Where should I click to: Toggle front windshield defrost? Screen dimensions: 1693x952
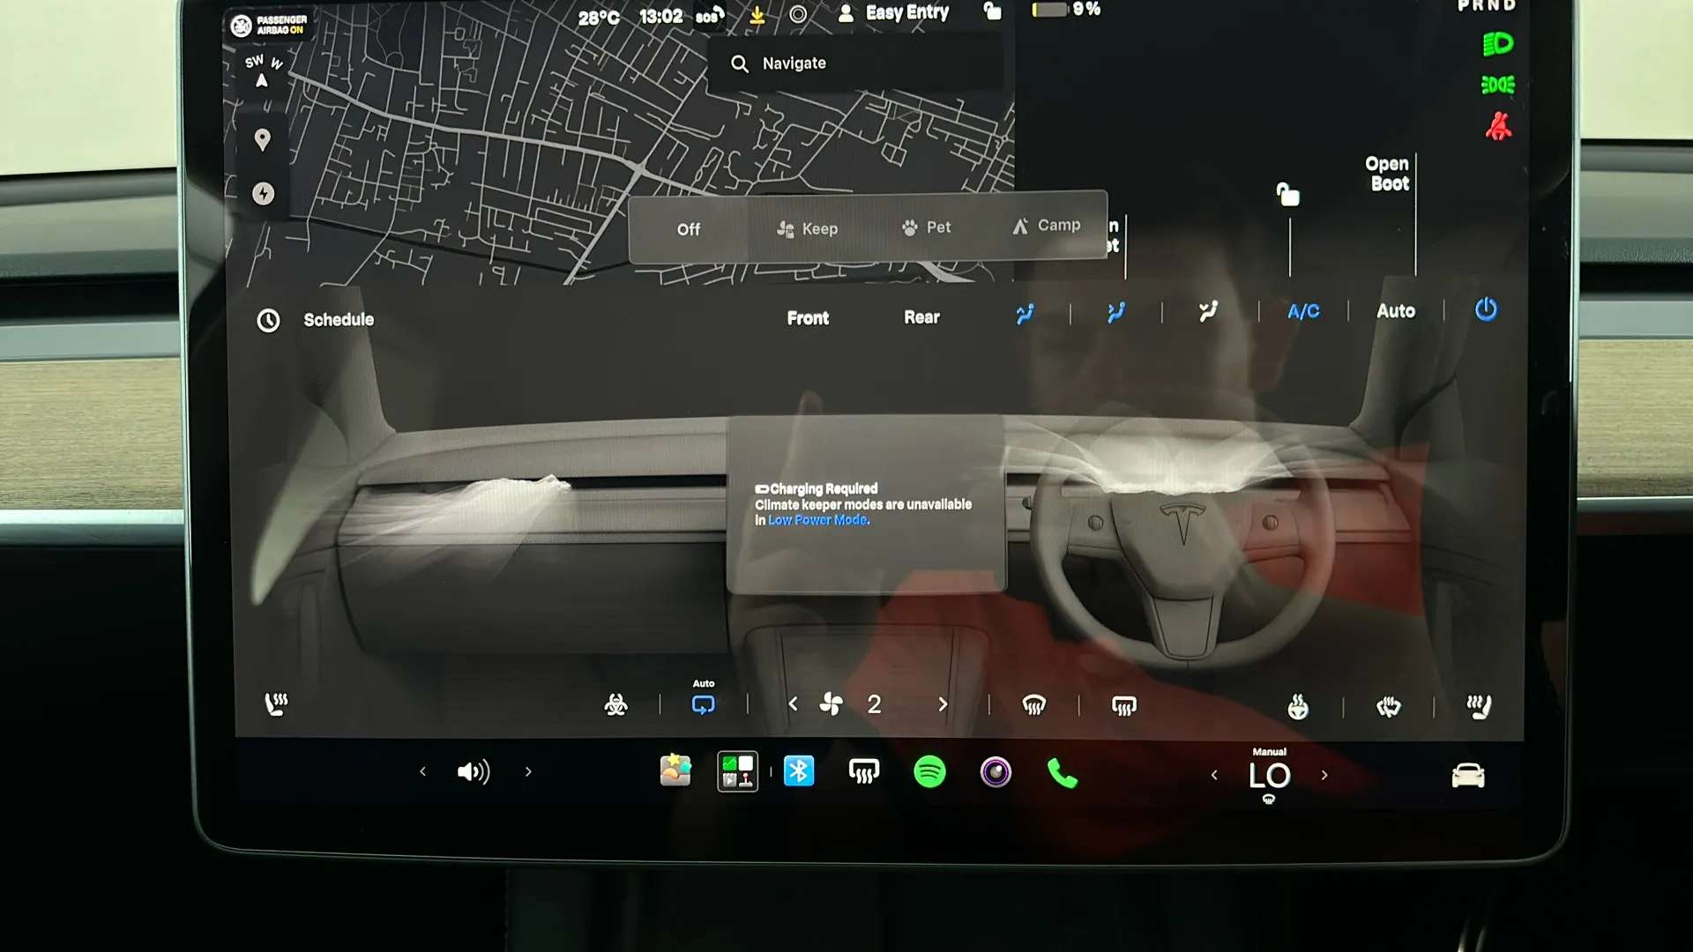(1033, 705)
